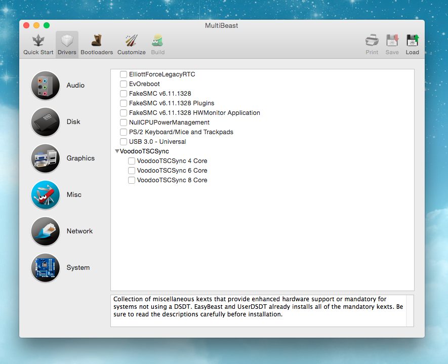Close the MultiBeast window
This screenshot has height=364, width=448.
tap(26, 25)
